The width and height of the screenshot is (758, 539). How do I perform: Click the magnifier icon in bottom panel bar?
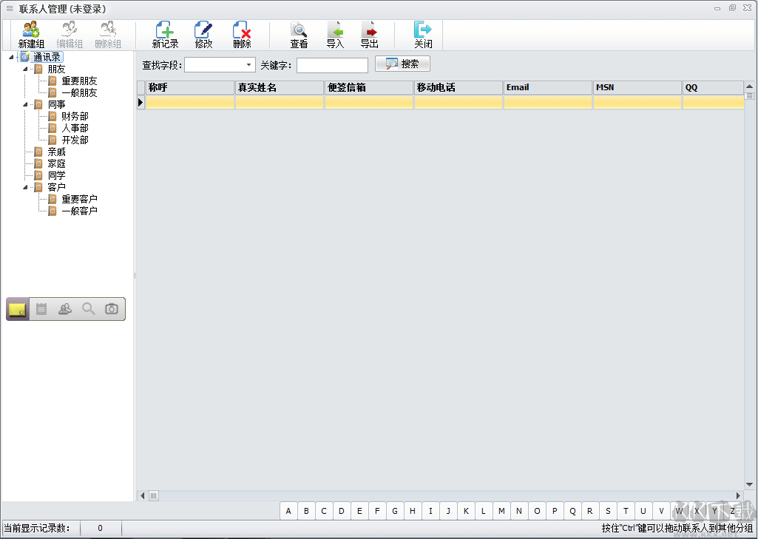tap(88, 308)
